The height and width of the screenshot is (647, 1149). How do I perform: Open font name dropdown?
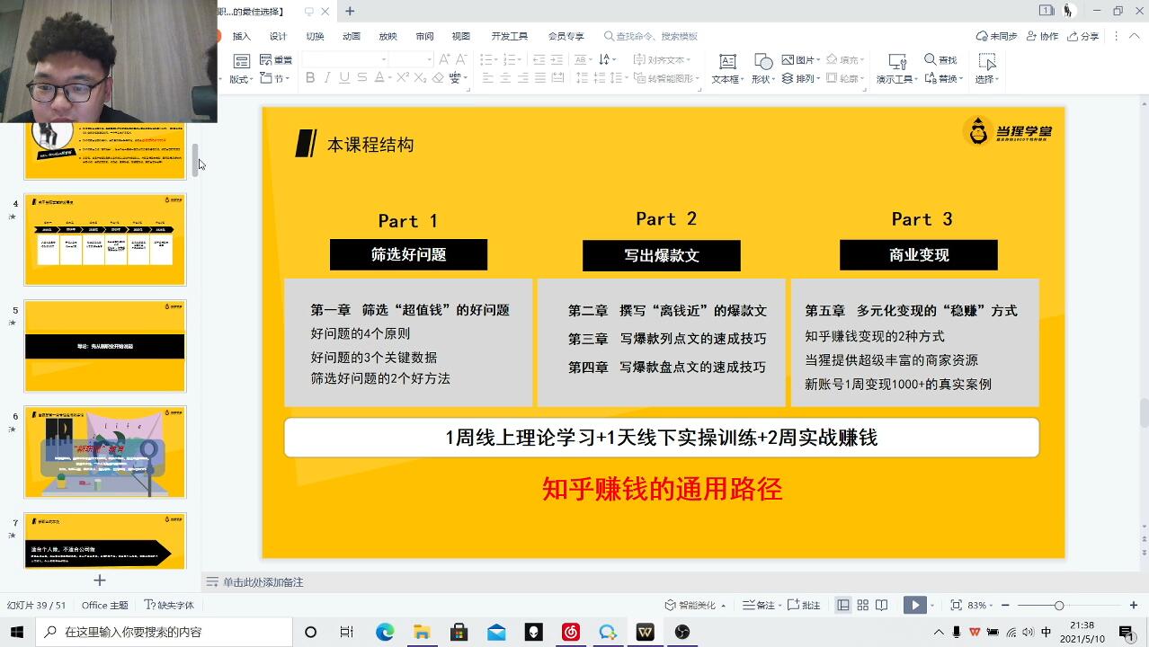(383, 59)
